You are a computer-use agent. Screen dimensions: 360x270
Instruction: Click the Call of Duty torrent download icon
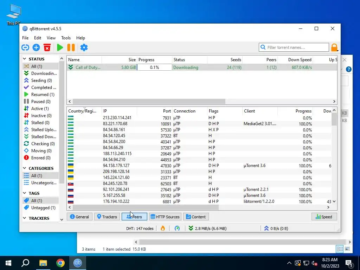click(71, 67)
